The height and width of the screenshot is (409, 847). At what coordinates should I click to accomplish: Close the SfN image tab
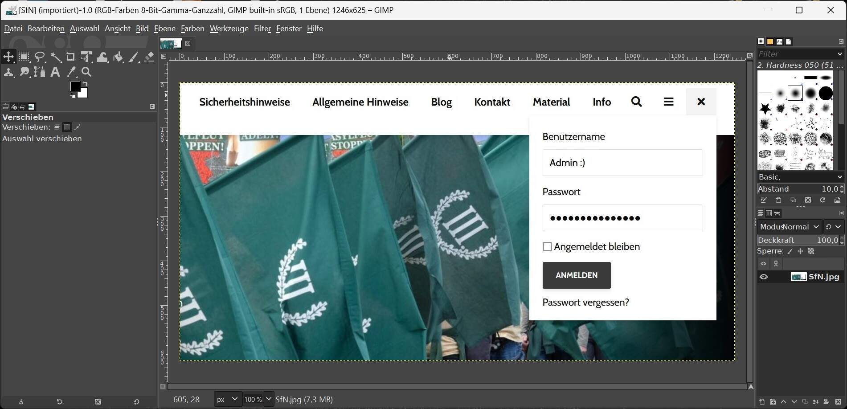pos(188,43)
